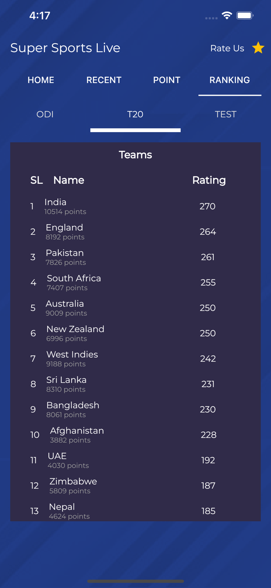Switch to the RECENT tab
Screen dimensions: 271x588
tap(104, 80)
